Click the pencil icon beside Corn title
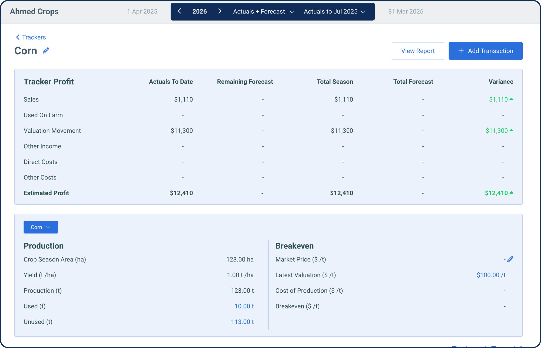Image resolution: width=541 pixels, height=348 pixels. click(46, 51)
